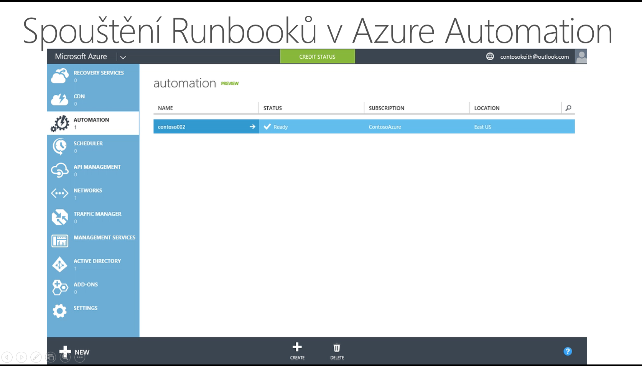Sort by NAME column header

(166, 108)
